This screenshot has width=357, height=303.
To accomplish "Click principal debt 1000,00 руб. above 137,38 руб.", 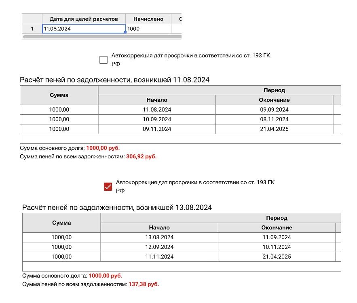I will coord(106,276).
